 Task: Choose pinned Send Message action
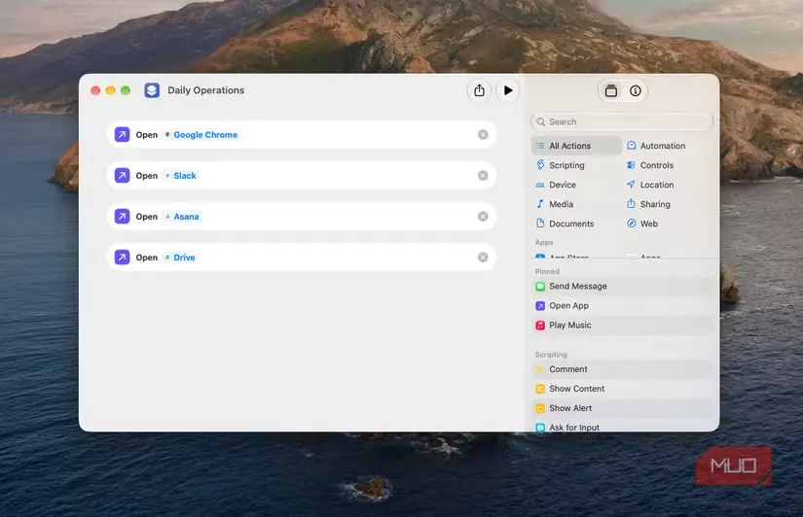click(x=622, y=287)
